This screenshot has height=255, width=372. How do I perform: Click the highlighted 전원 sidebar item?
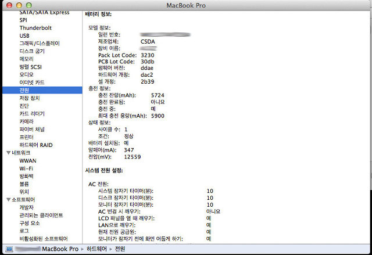coord(42,90)
